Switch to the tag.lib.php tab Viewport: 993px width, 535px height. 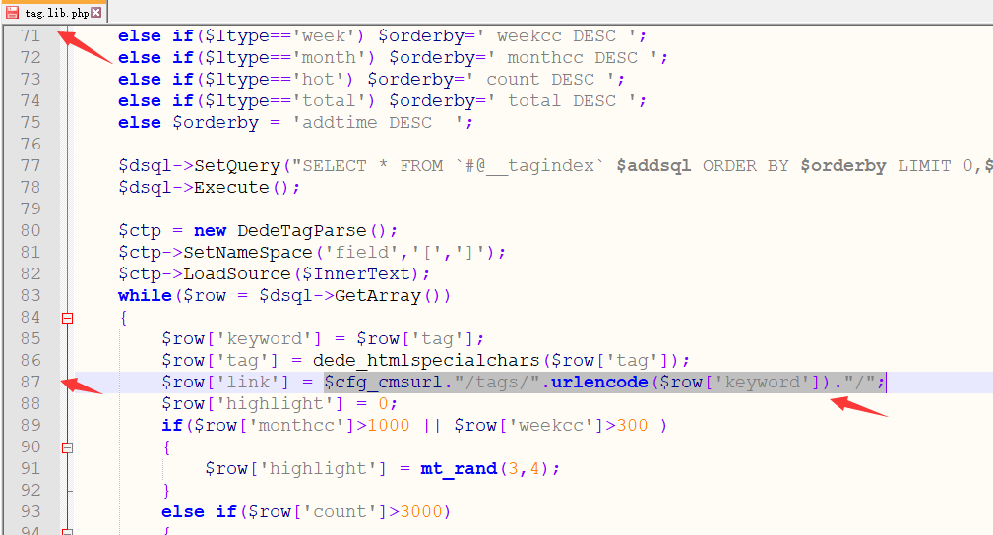(55, 12)
